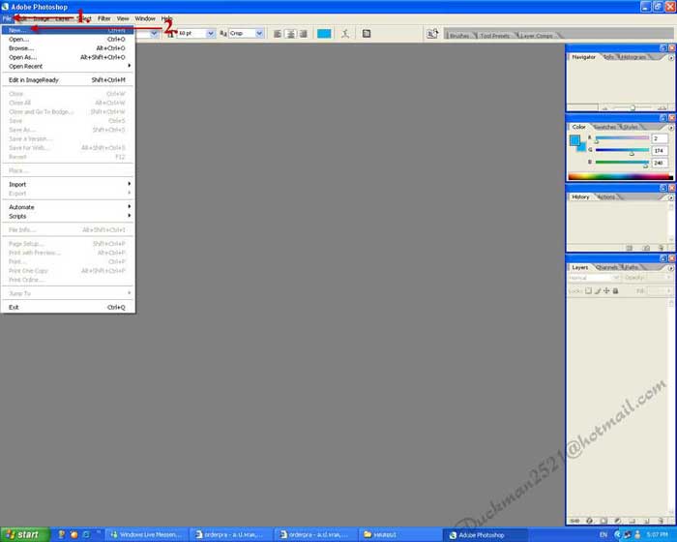
Task: Click the left align text icon
Action: pos(278,34)
